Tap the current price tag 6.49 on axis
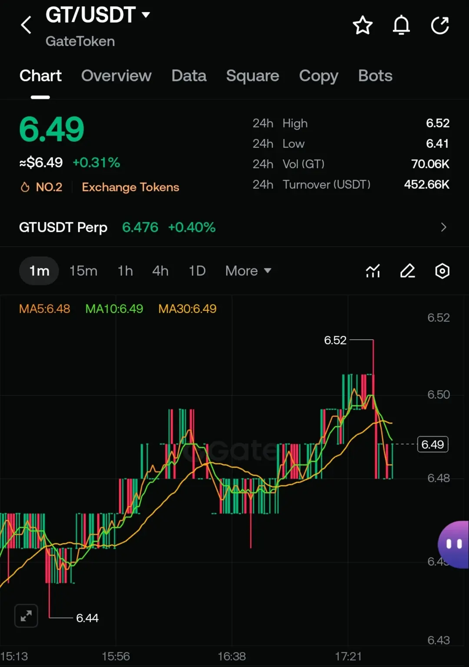469x667 pixels. click(x=433, y=444)
